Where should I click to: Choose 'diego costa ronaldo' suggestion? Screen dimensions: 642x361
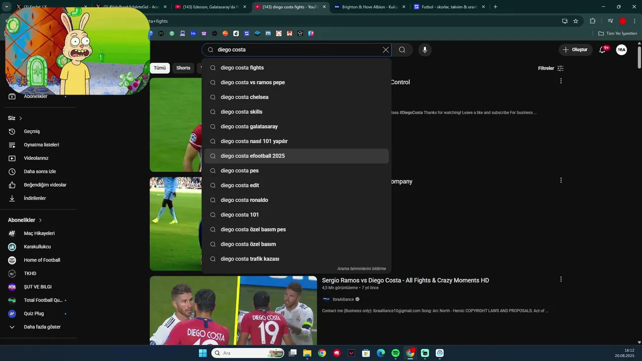coord(296,200)
